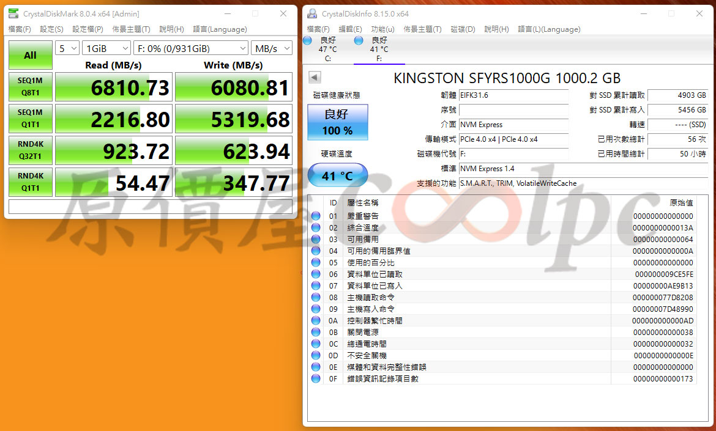Click the 56 次 power-on count value
This screenshot has height=431, width=716.
coord(678,139)
